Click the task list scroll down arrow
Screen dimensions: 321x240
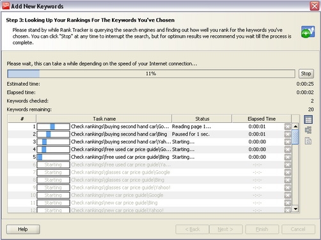(295, 209)
